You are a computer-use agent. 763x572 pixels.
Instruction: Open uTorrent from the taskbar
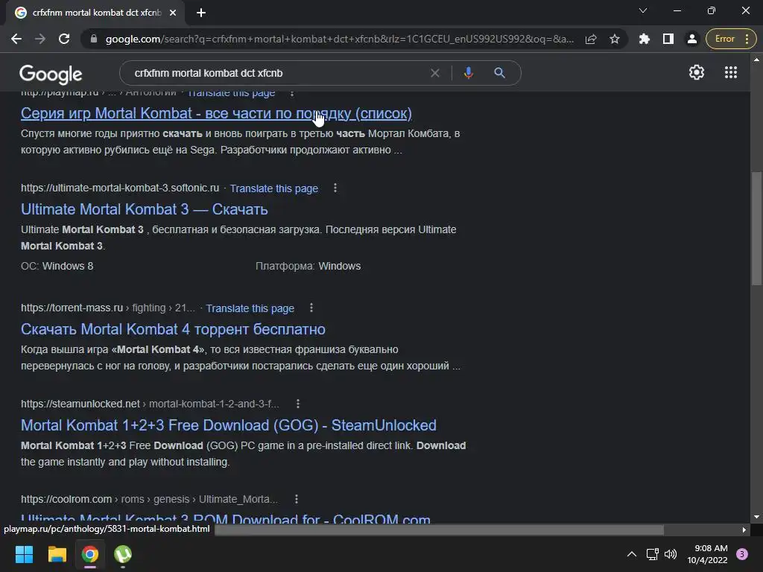pos(123,554)
